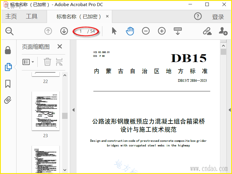Image resolution: width=232 pixels, height=174 pixels.
Task: Click page label 22 in thumbnails
Action: pos(46,81)
